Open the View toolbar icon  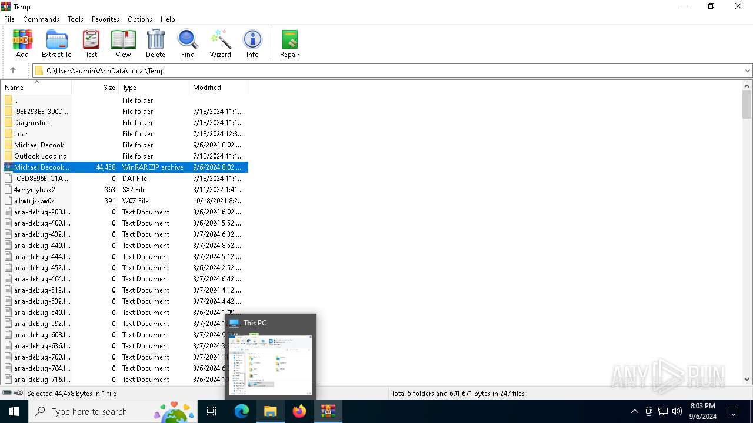point(123,43)
